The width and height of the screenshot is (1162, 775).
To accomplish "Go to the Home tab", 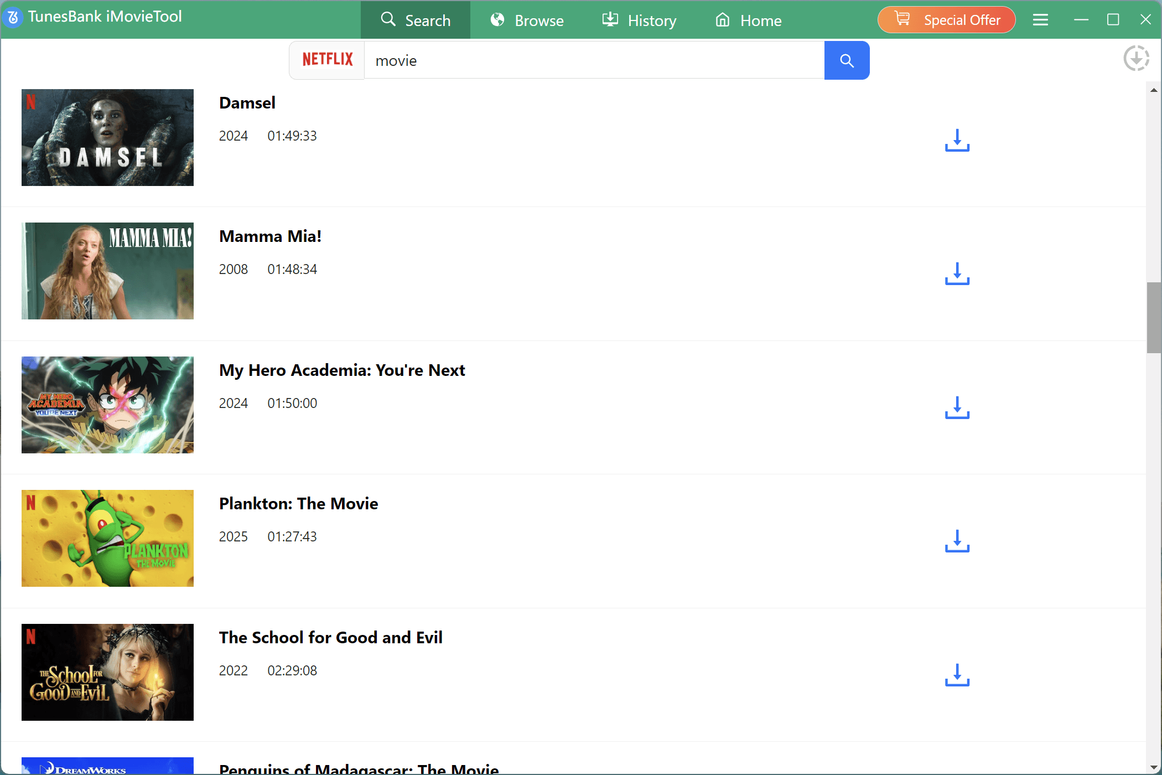I will coord(748,20).
